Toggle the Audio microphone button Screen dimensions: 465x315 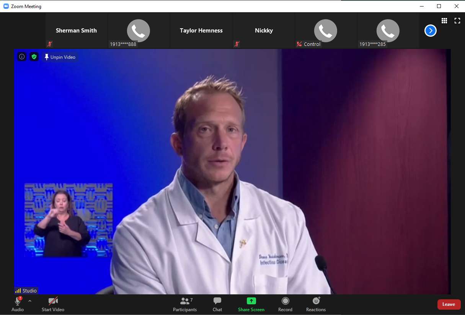point(18,305)
